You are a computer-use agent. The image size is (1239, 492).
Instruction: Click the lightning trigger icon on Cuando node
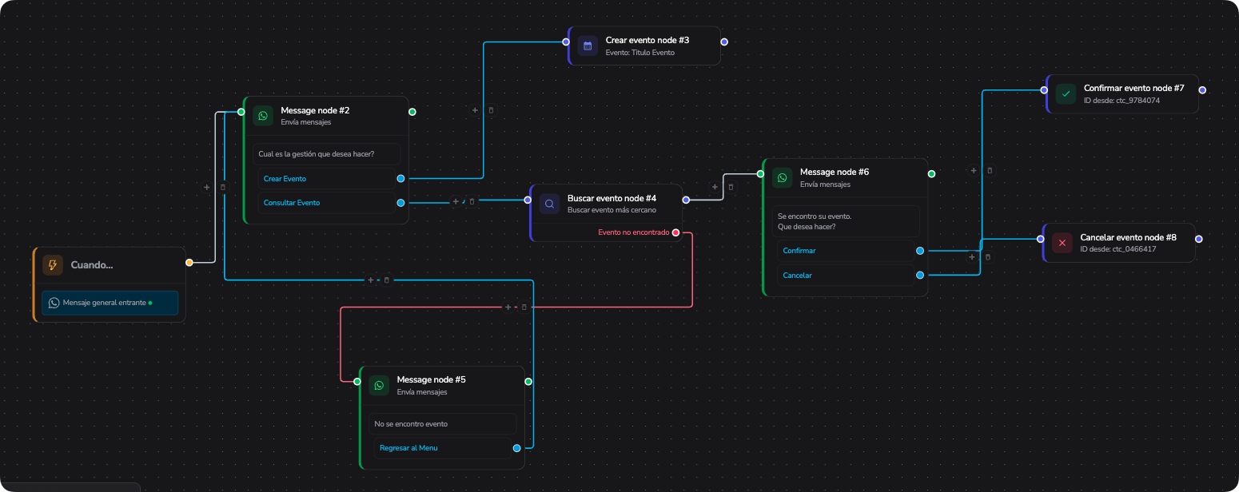[53, 265]
